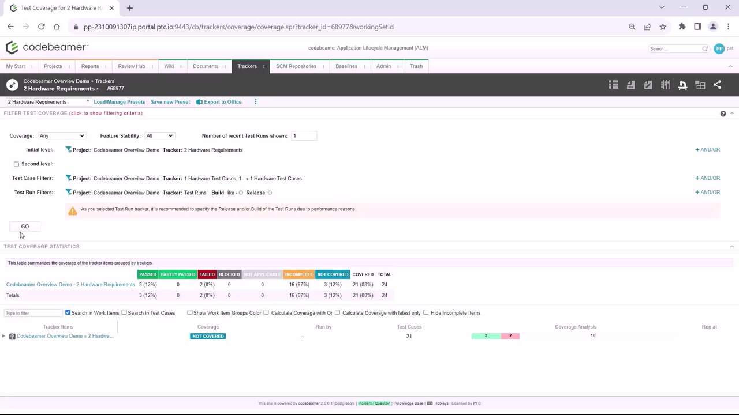Open the SCM Repositories tab
This screenshot has width=739, height=415.
click(296, 66)
